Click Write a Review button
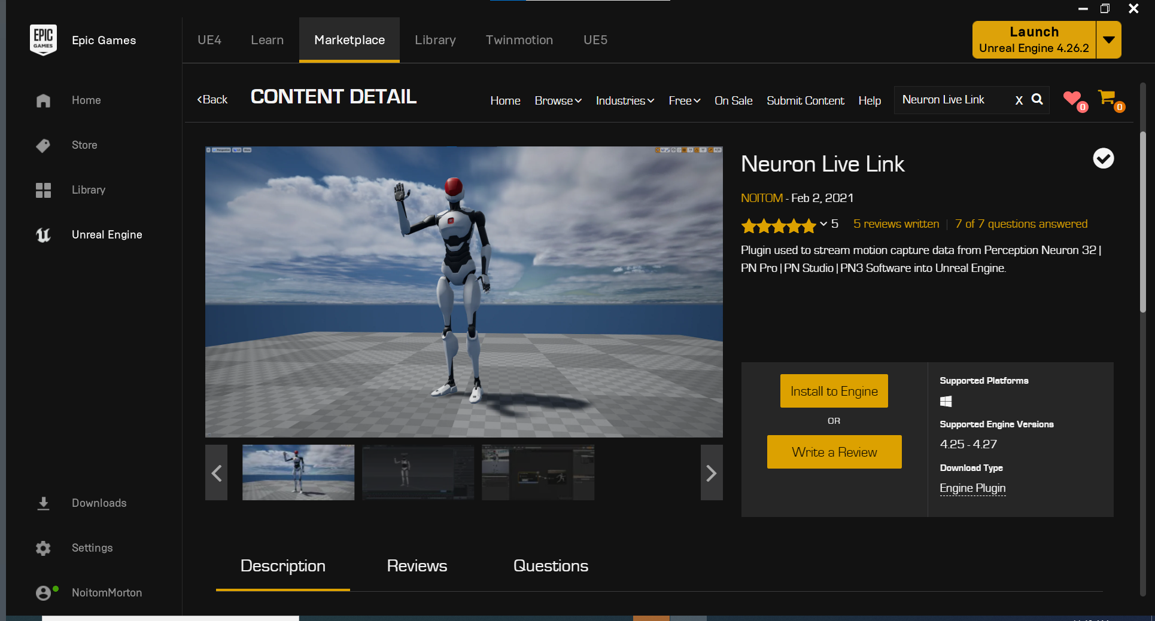The height and width of the screenshot is (621, 1155). tap(834, 452)
